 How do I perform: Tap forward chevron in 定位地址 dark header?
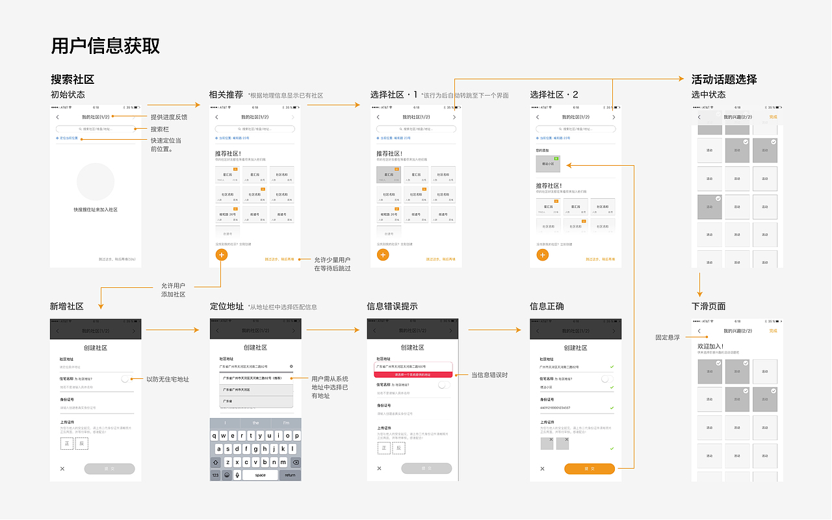point(293,331)
